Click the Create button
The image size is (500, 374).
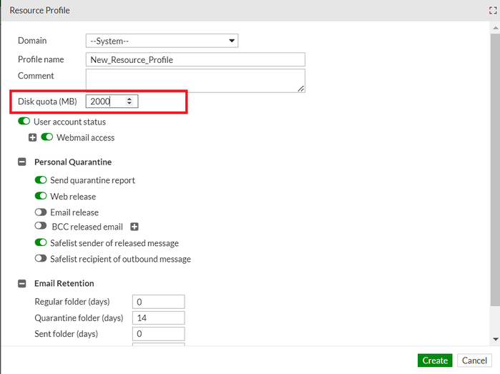pos(435,360)
